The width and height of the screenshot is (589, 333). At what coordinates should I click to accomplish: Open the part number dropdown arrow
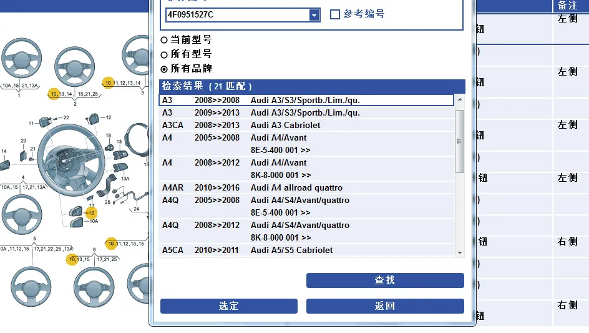click(314, 15)
